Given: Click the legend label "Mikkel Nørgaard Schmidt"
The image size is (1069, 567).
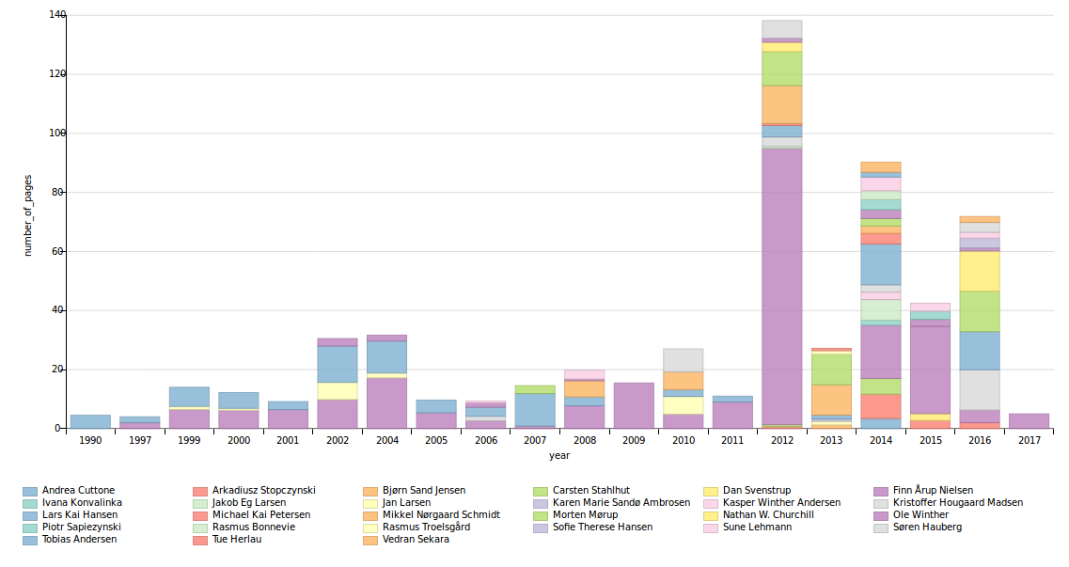Looking at the screenshot, I should pyautogui.click(x=441, y=515).
